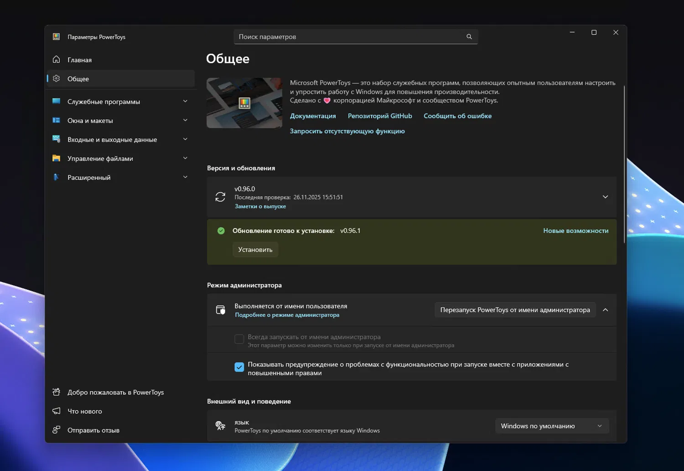
Task: Click the Сообщить об ошибке link
Action: pos(457,116)
